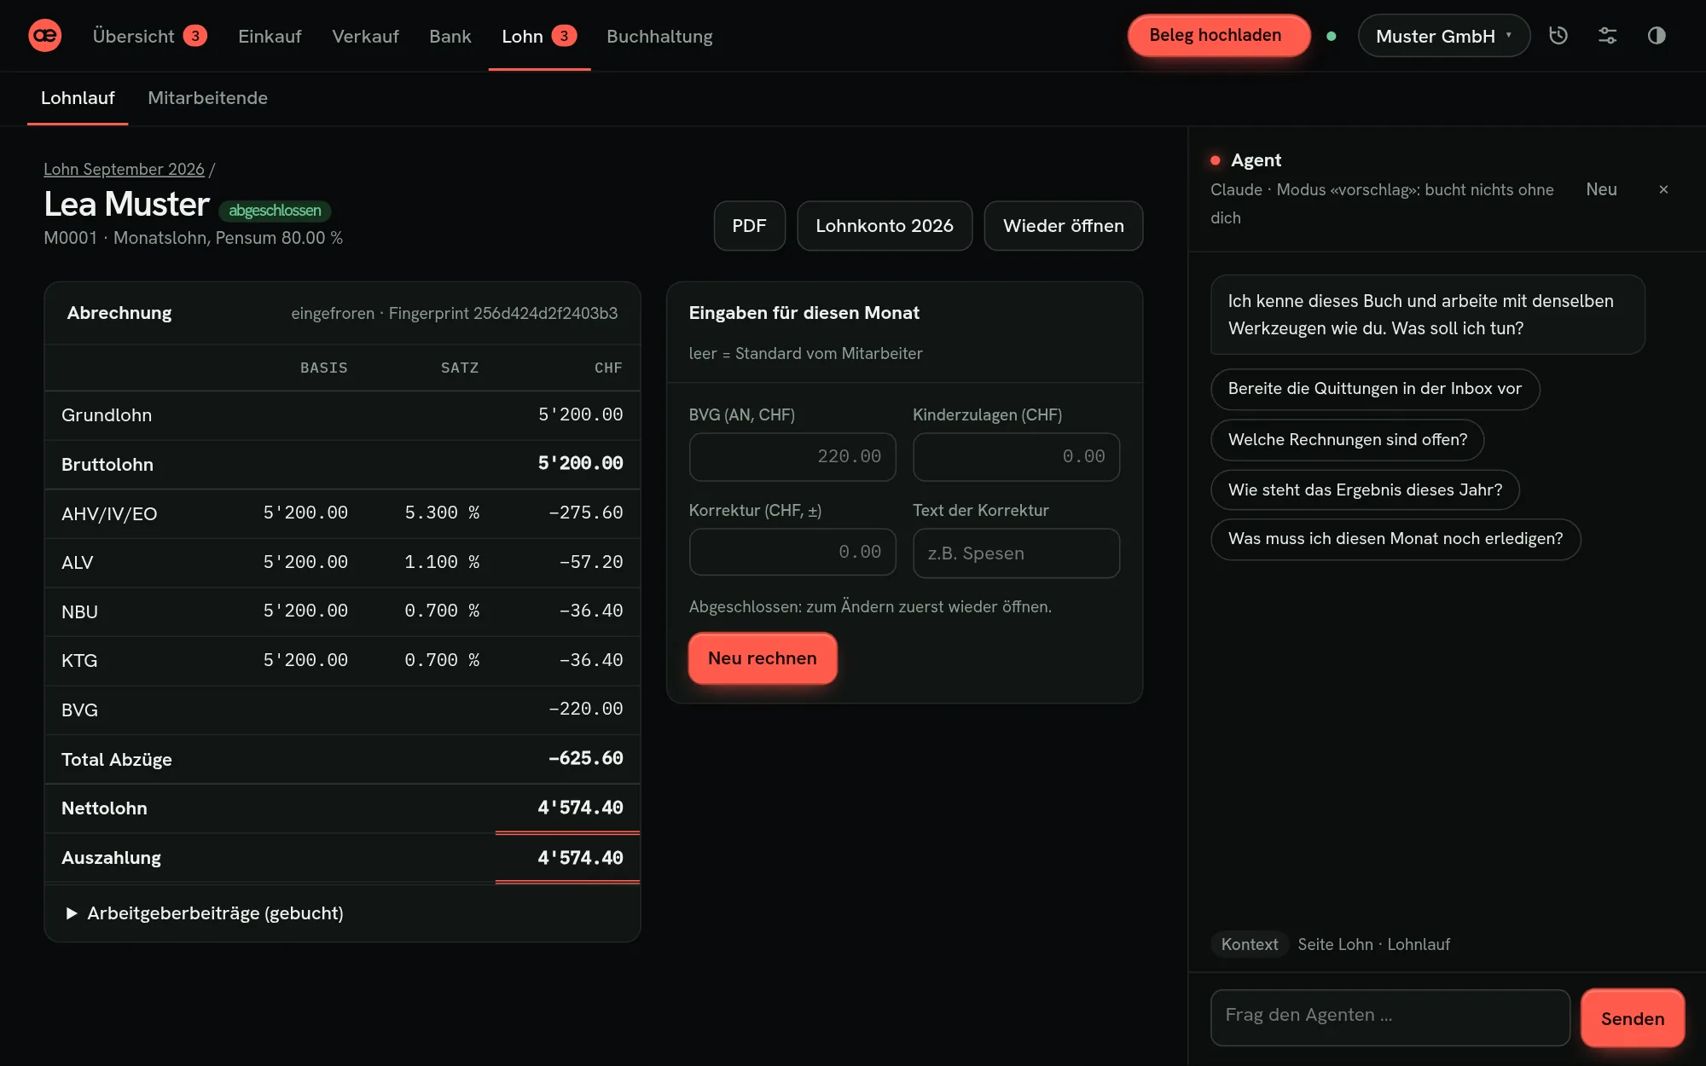Click the Senden button
The height and width of the screenshot is (1066, 1706).
point(1633,1018)
